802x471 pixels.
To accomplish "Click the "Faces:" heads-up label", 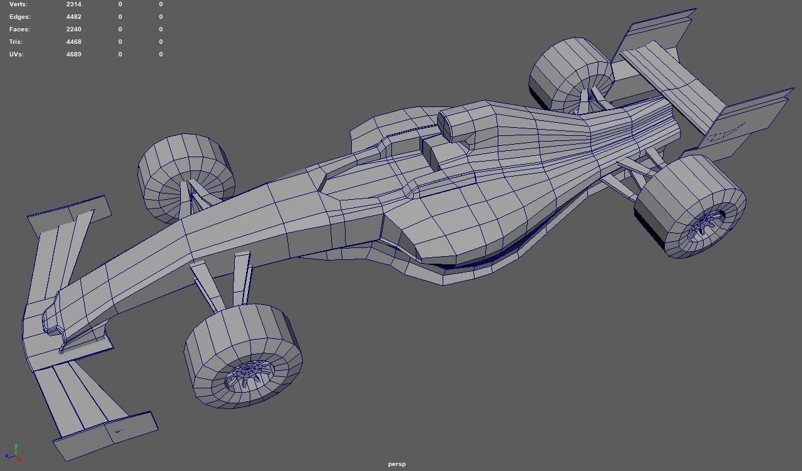I will click(19, 29).
